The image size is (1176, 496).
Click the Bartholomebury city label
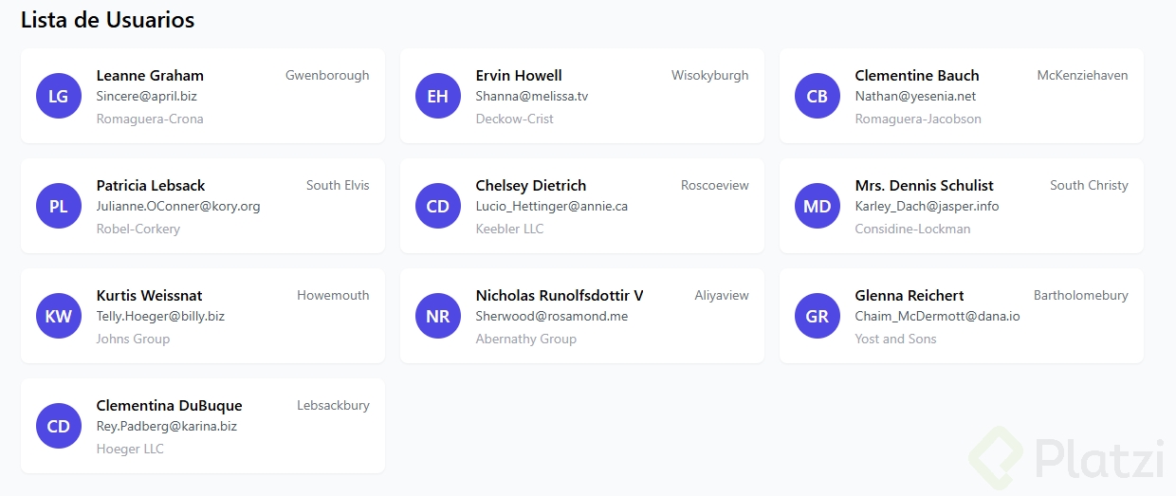click(1080, 295)
